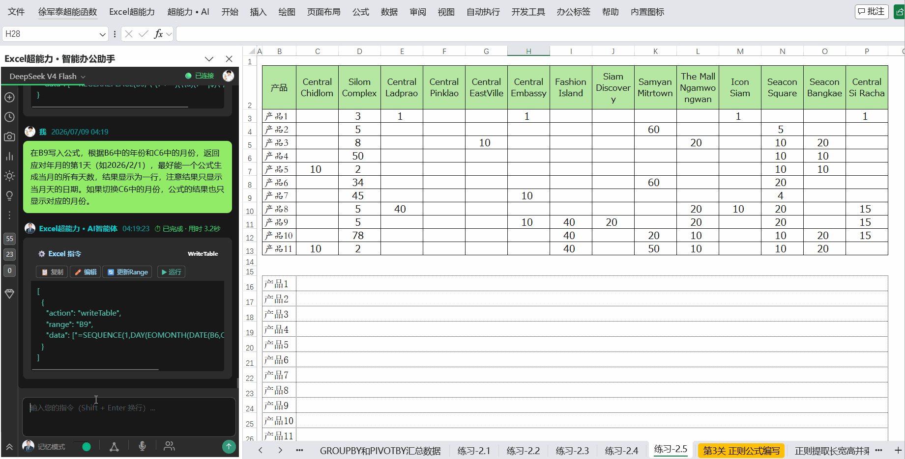Click the camera screenshot icon in sidebar
Viewport: 905px width, 459px height.
(x=9, y=136)
